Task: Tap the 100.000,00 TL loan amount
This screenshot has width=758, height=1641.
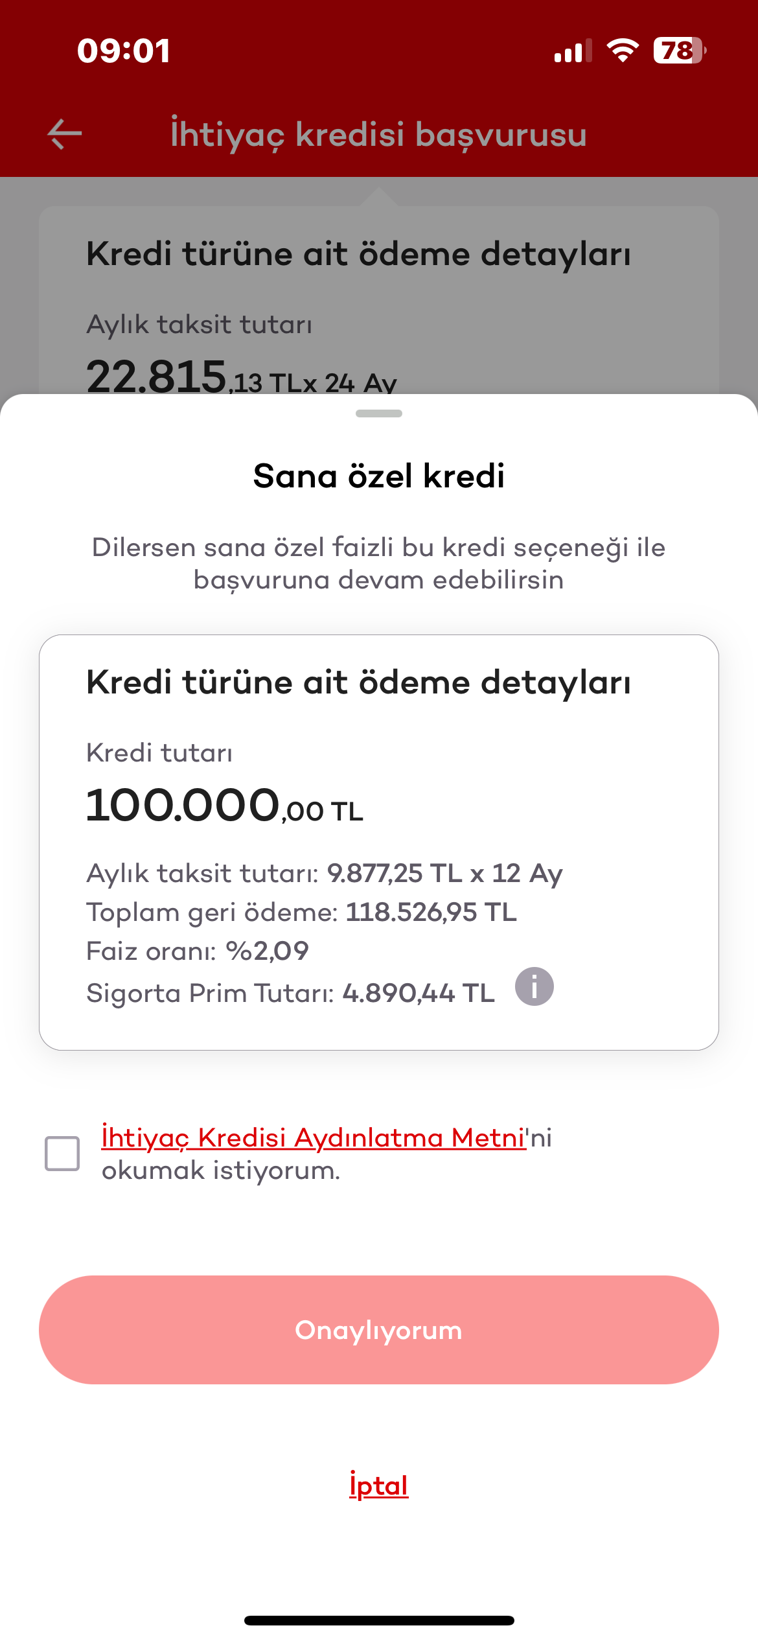Action: (224, 805)
